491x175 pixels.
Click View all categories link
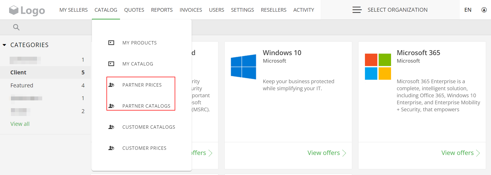20,124
